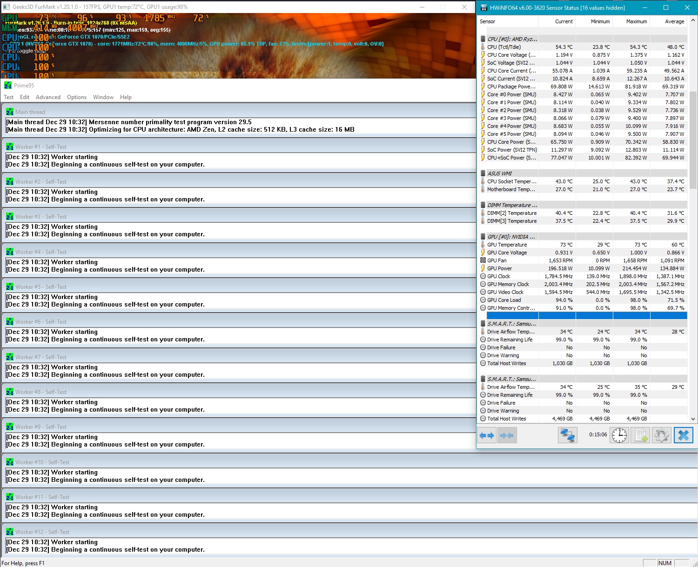
Task: Click the Total Host Writes 4,469 GB row
Action: (x=583, y=419)
